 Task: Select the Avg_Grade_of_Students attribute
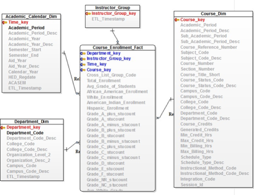point(111,86)
